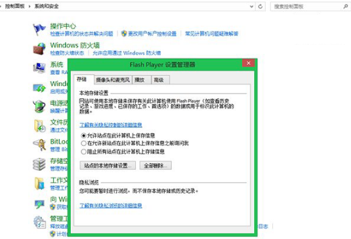
Task: Select 阻止所有站点在此计算机上存储信息 radio option
Action: tap(84, 152)
